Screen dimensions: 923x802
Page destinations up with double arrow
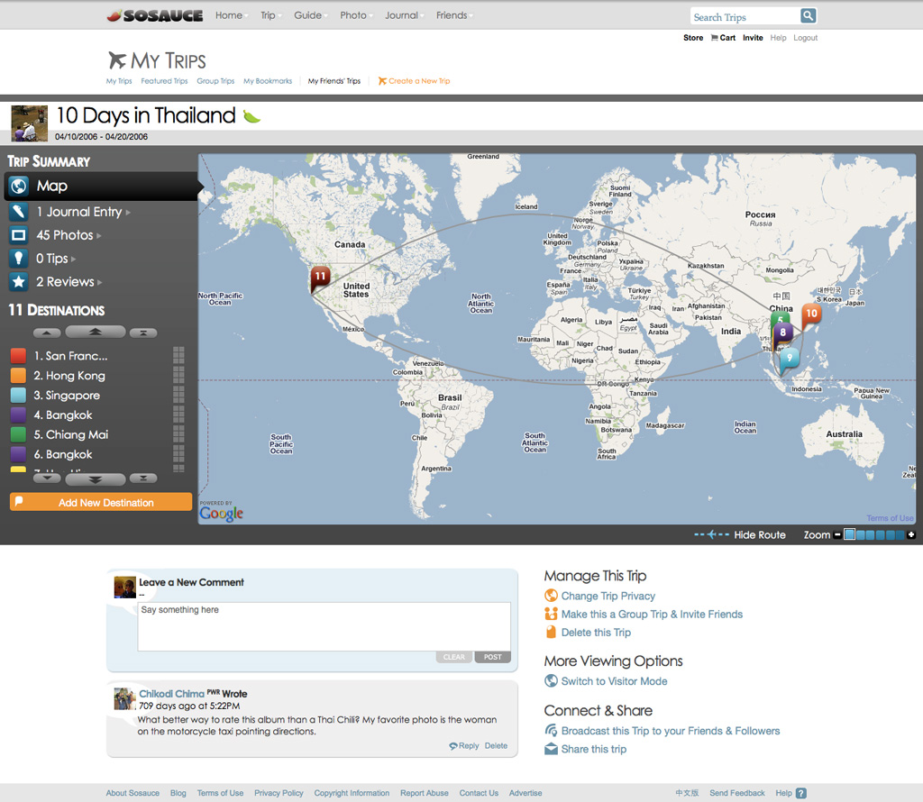(x=96, y=333)
